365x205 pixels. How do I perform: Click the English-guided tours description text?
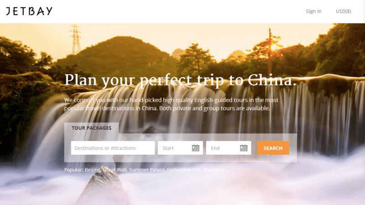[172, 104]
